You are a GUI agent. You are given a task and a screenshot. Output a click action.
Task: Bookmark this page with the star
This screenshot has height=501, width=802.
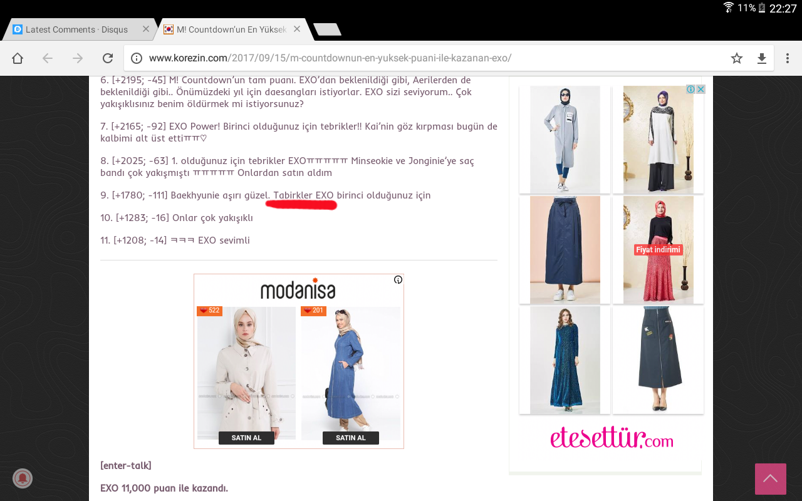[737, 58]
